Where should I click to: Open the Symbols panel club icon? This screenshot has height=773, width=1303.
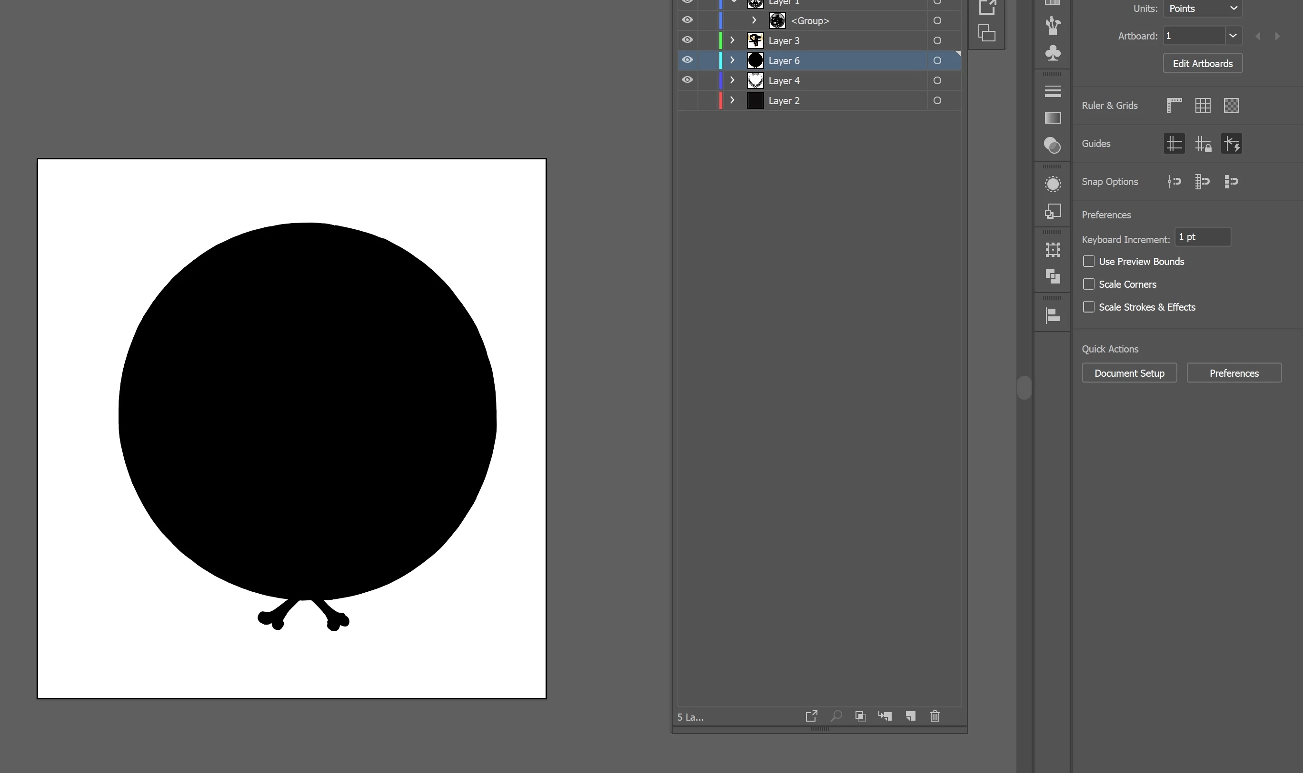1052,53
